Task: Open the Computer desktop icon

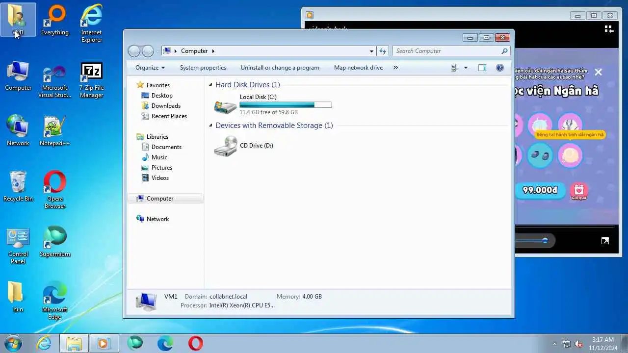Action: 18,76
